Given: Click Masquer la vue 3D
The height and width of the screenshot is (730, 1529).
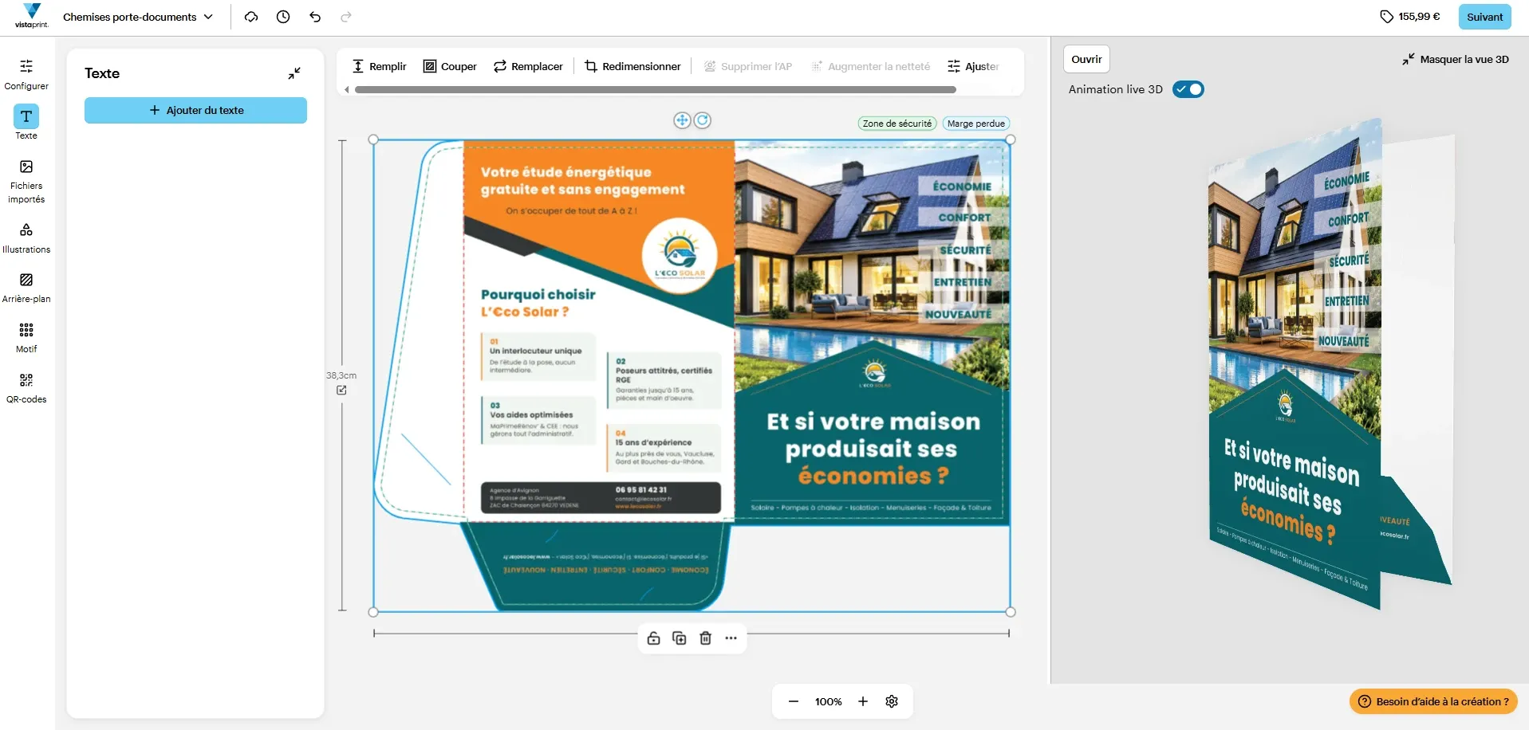Looking at the screenshot, I should pyautogui.click(x=1456, y=59).
